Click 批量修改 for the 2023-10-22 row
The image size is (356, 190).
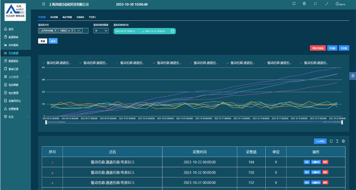[316, 172]
